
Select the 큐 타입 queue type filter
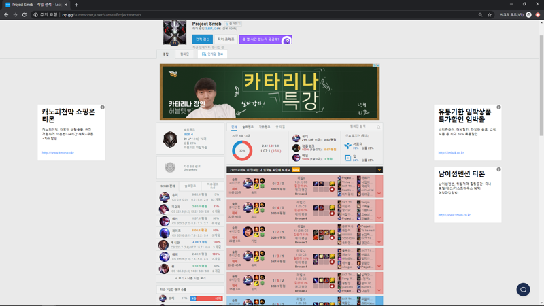click(280, 127)
